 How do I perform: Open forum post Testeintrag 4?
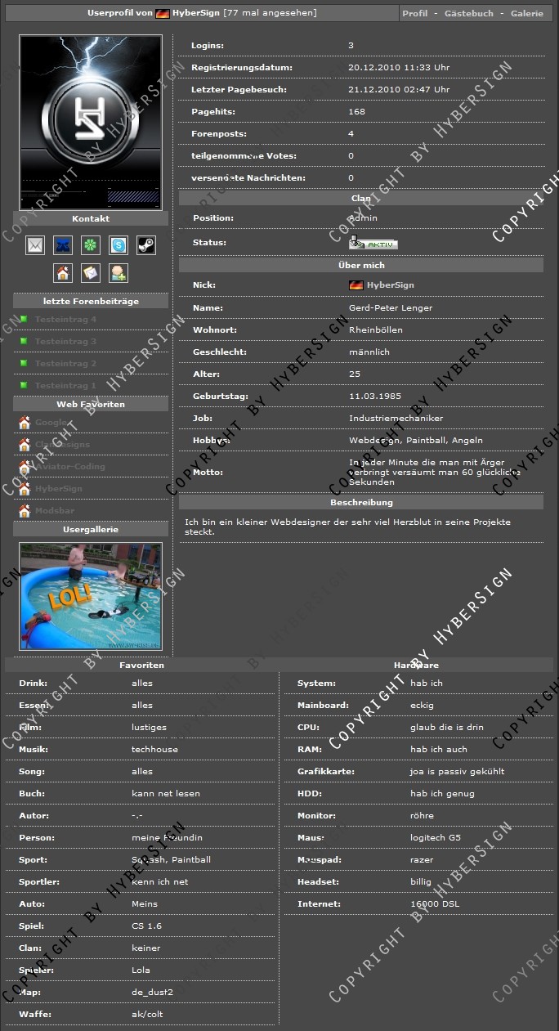tap(65, 320)
